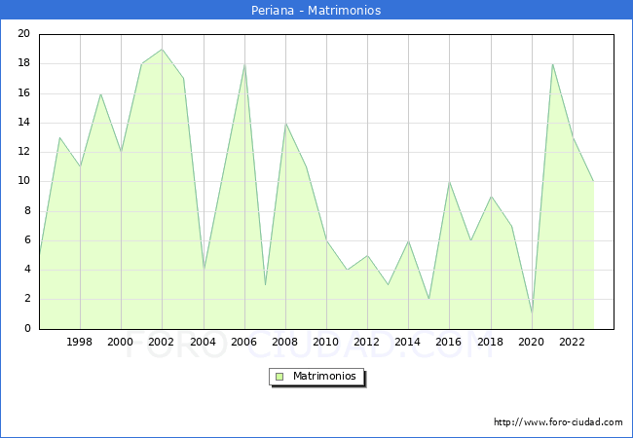Click the 2006 x-axis label
Image resolution: width=633 pixels, height=438 pixels.
click(243, 342)
